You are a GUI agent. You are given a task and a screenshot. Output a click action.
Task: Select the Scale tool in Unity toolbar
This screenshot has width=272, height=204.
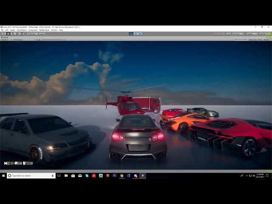(x=17, y=34)
